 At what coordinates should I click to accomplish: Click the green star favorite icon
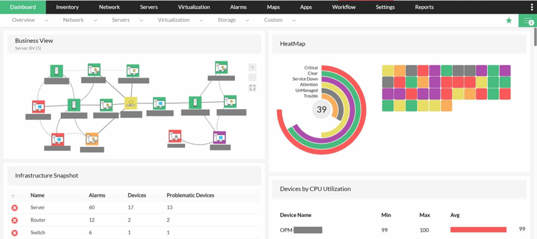pyautogui.click(x=509, y=21)
